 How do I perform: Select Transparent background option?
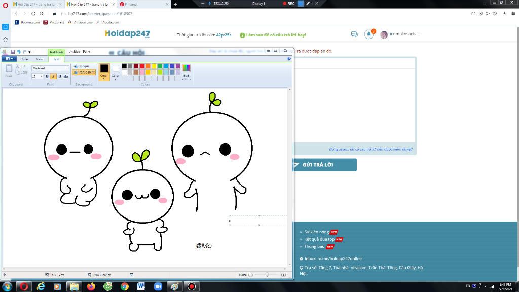click(x=84, y=72)
